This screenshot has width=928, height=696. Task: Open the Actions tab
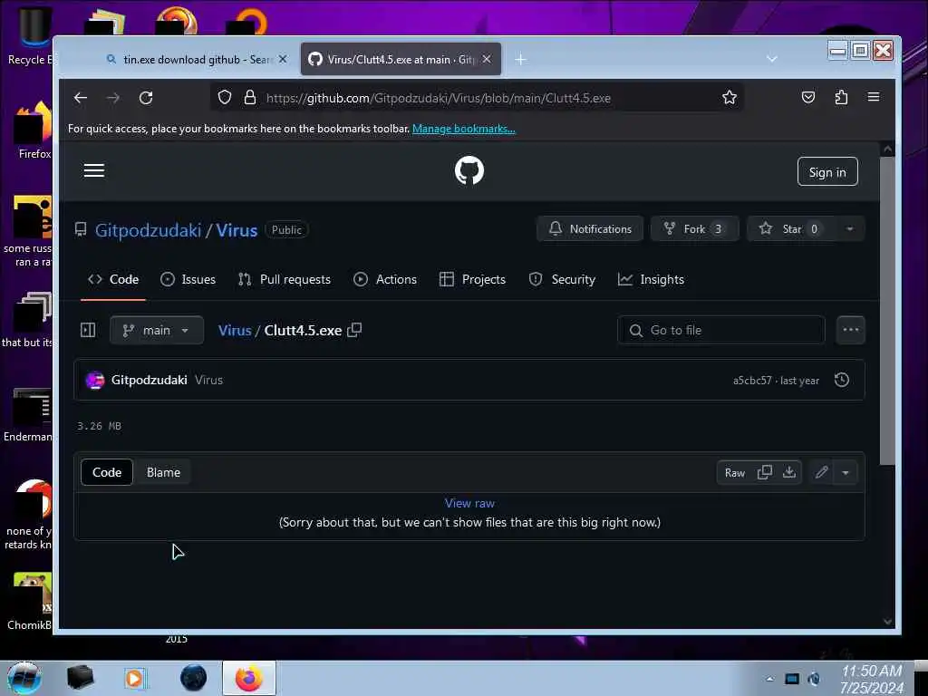(x=385, y=279)
